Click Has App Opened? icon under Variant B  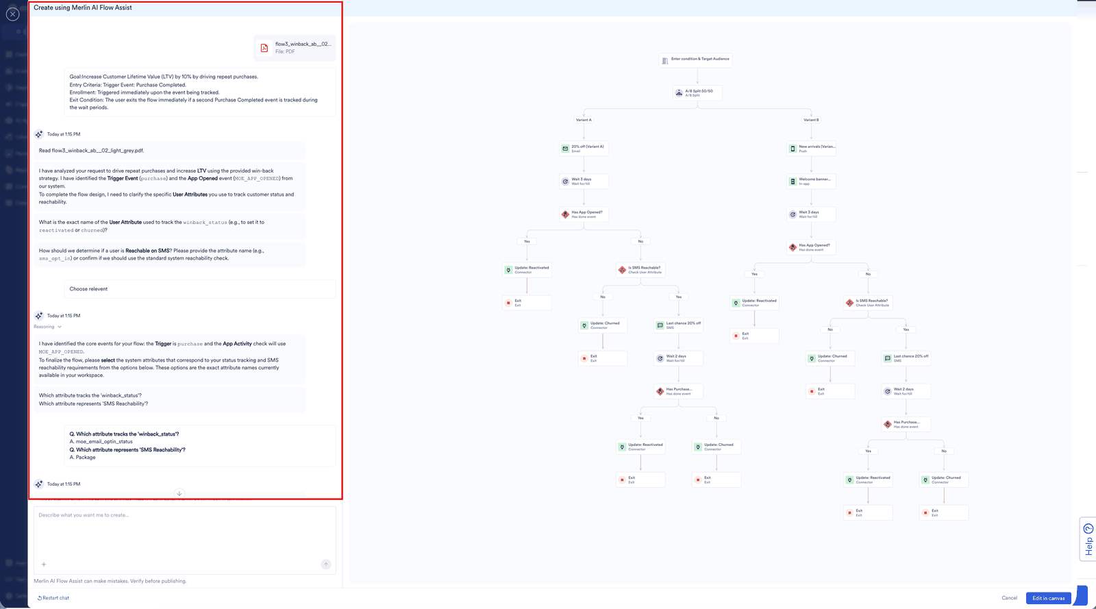pos(793,247)
